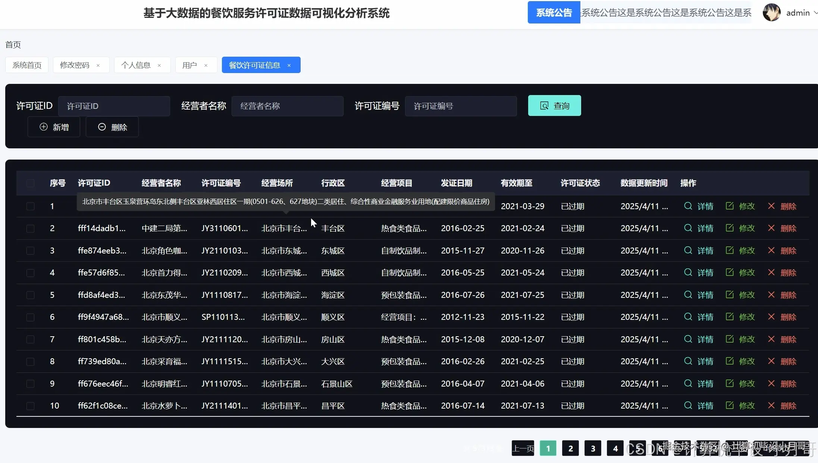Click the admin avatar image
This screenshot has width=818, height=463.
[772, 12]
